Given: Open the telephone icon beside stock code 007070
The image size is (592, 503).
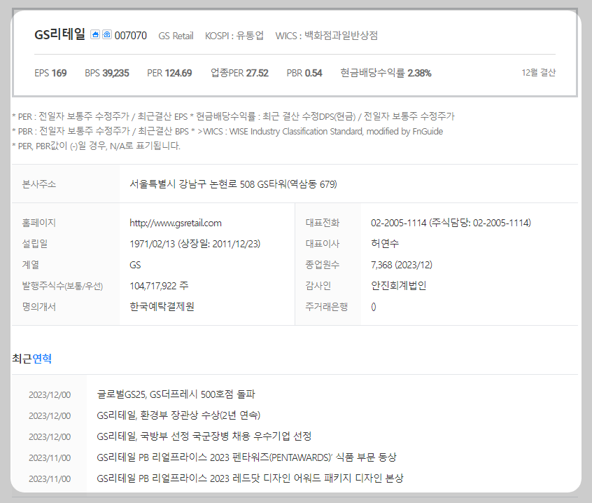Looking at the screenshot, I should pyautogui.click(x=107, y=35).
